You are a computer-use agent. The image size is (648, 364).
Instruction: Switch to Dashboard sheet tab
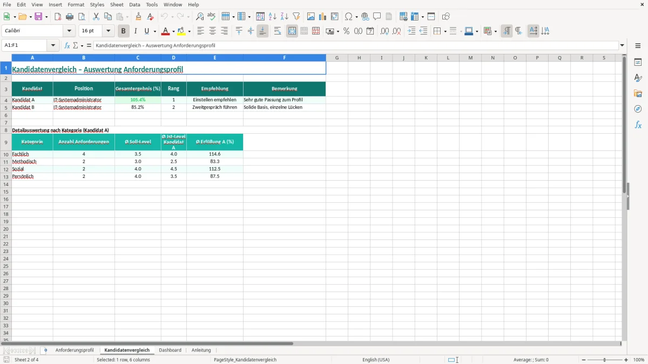point(170,350)
